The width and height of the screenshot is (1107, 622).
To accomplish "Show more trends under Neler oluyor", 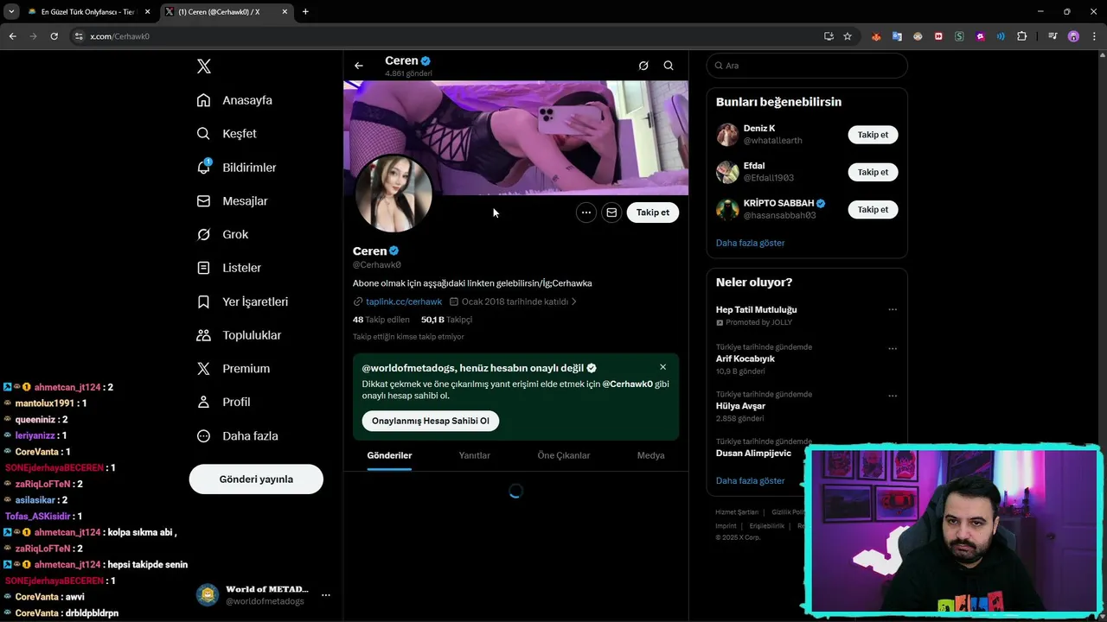I will (750, 480).
